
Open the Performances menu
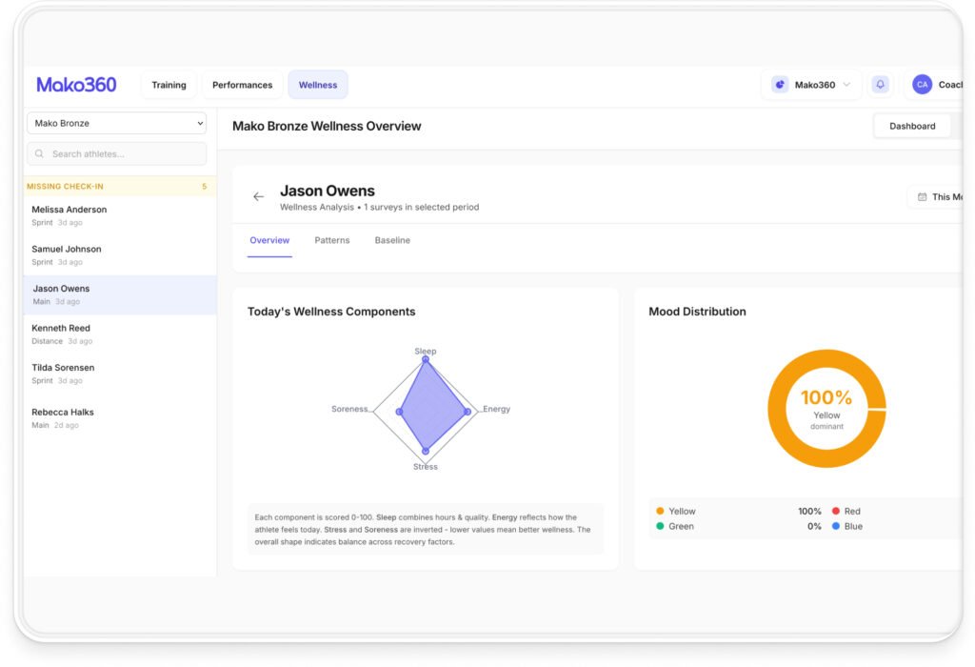(x=242, y=85)
